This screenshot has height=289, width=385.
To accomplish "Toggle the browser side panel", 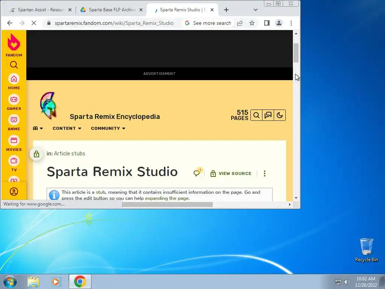I will (267, 23).
